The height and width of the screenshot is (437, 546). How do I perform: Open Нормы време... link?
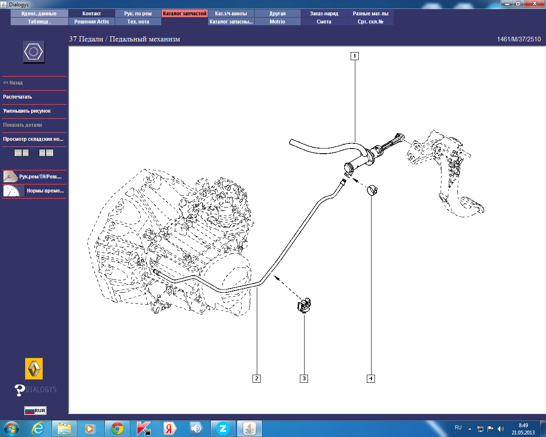coord(45,191)
